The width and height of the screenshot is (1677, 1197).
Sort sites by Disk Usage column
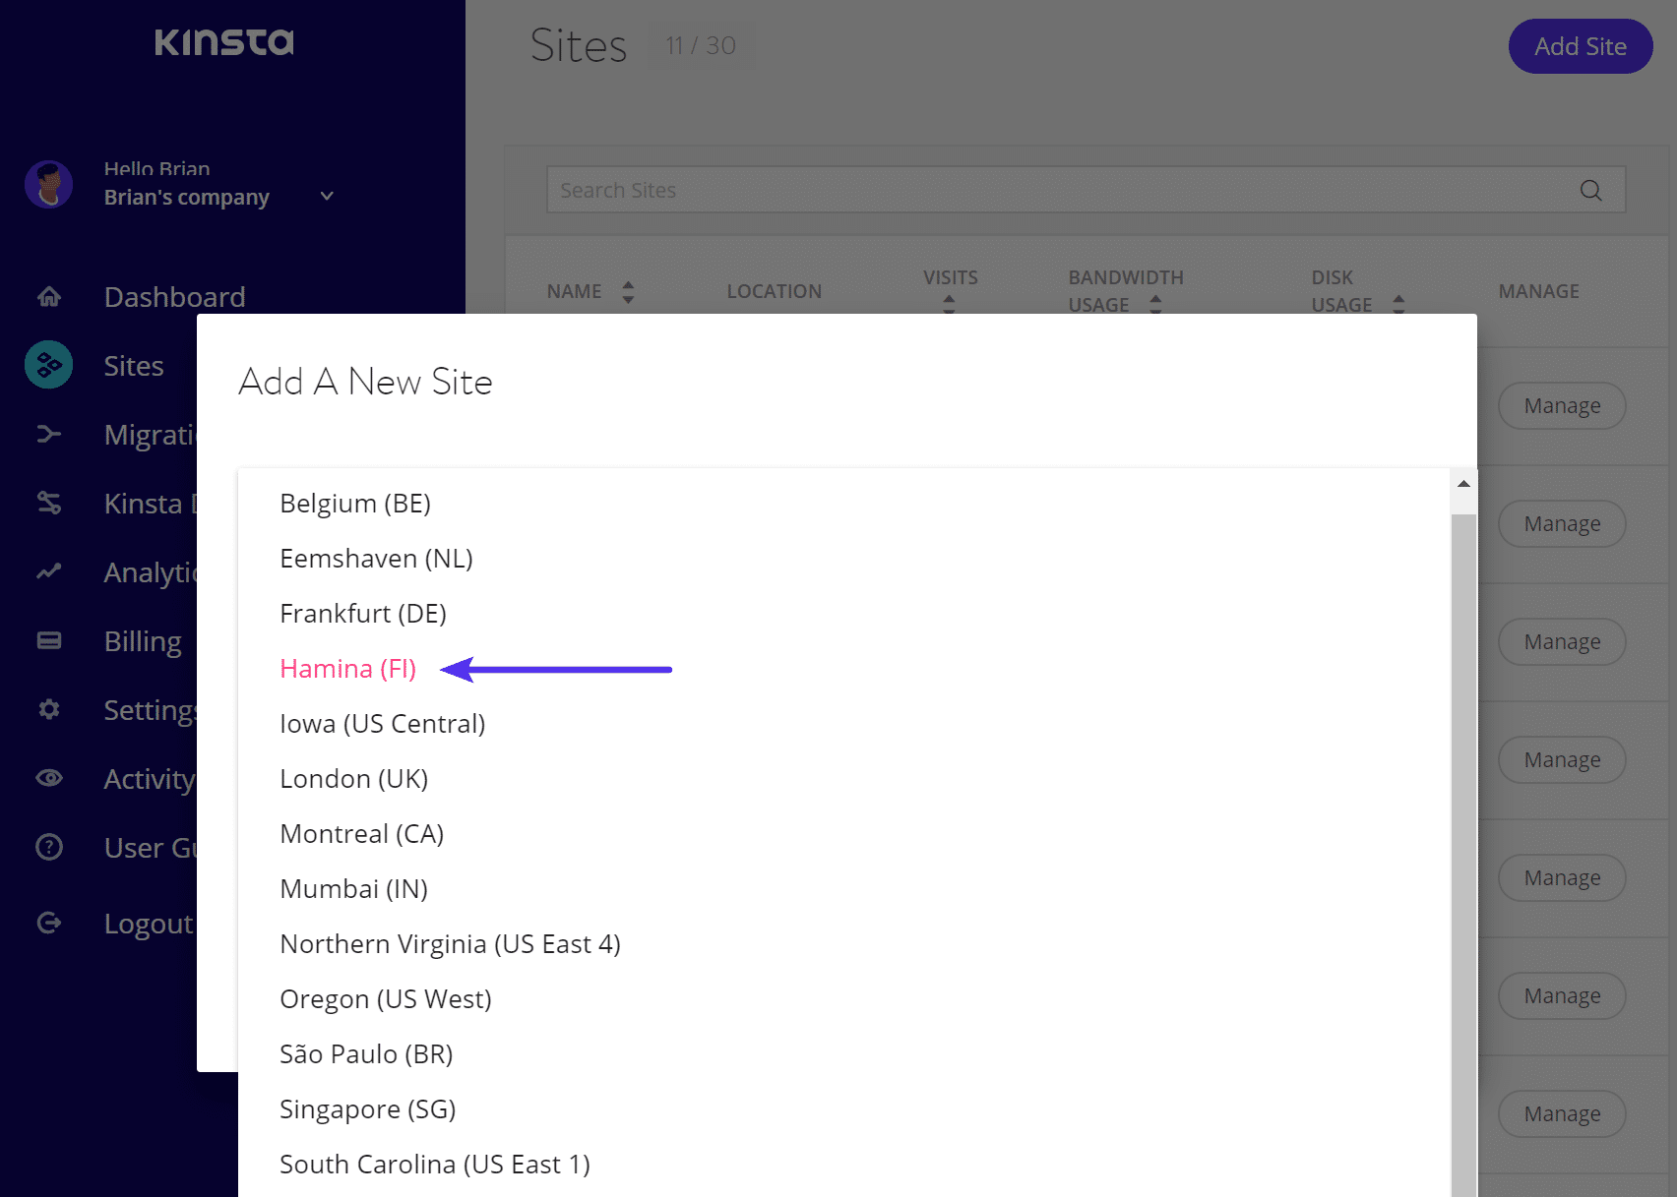coord(1398,304)
